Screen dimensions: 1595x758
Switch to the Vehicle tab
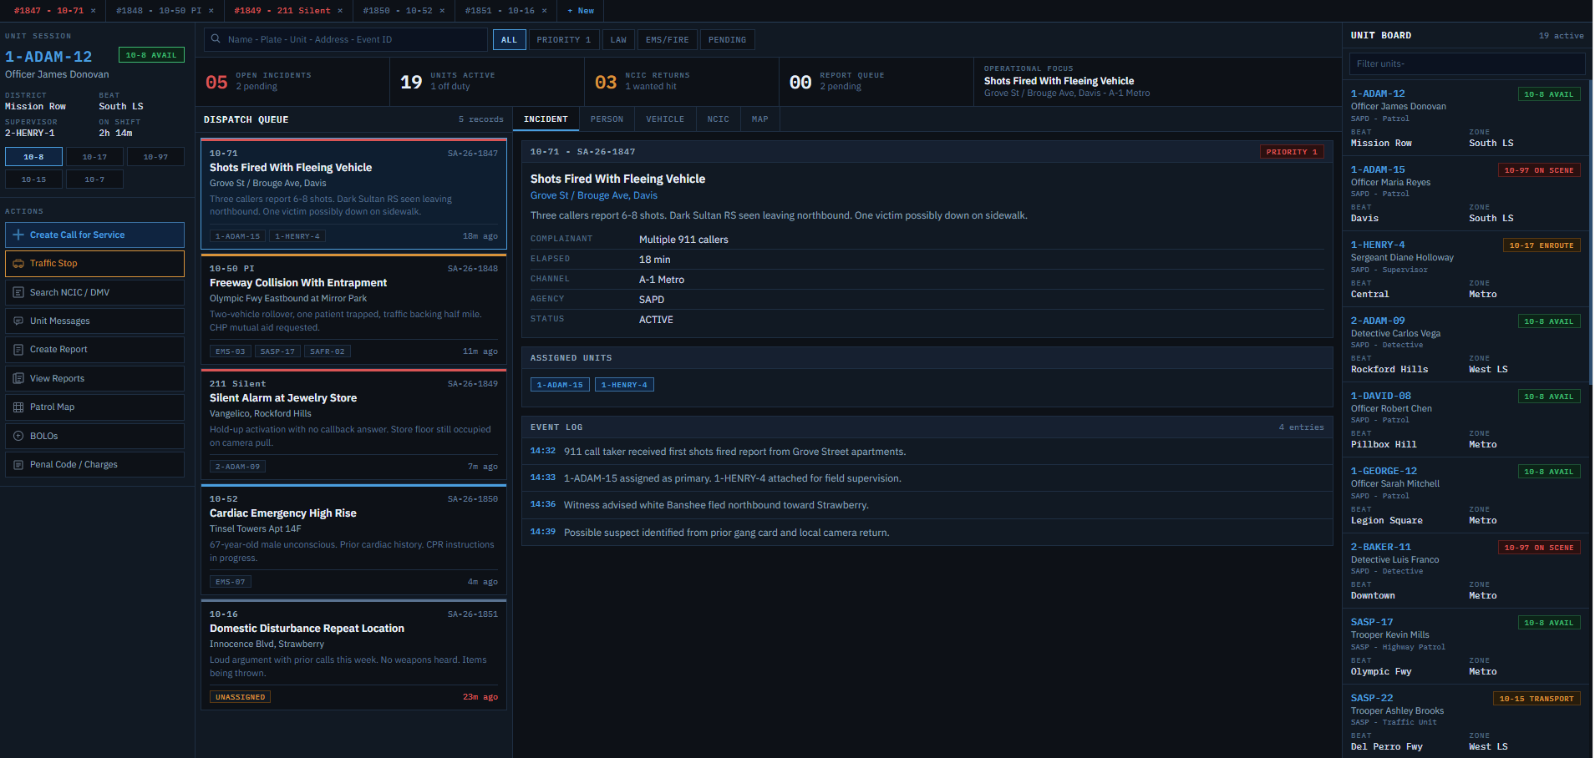click(x=664, y=119)
